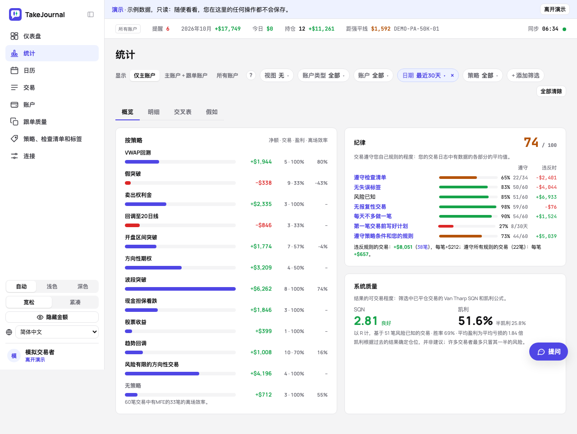Click the 连接 sliders icon
The height and width of the screenshot is (434, 577).
coord(14,156)
